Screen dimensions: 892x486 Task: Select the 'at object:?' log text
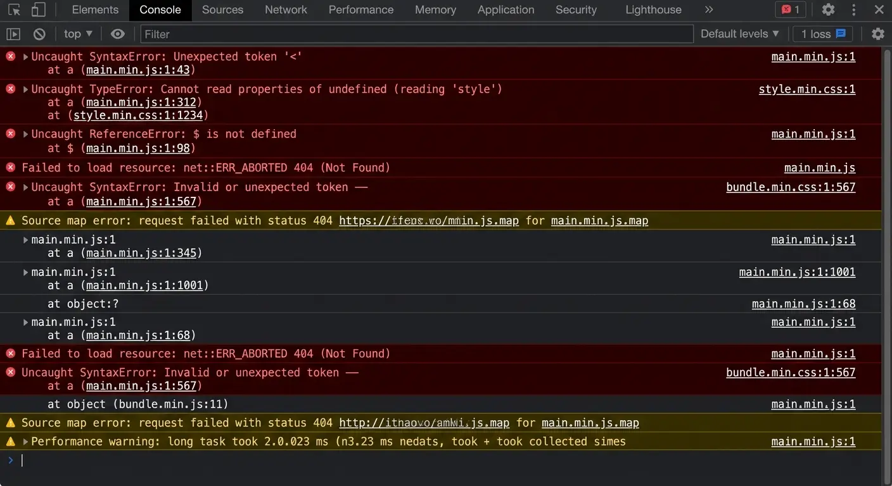[x=83, y=304]
